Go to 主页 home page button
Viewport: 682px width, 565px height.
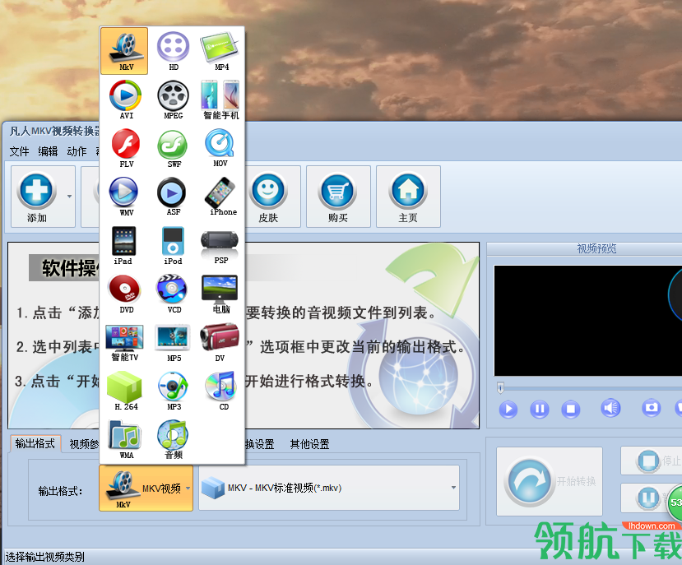coord(408,197)
